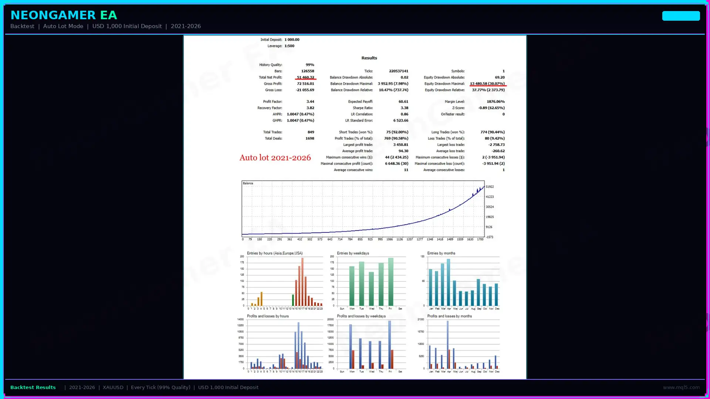Click the Balance curve chart
710x399 pixels.
click(363, 209)
